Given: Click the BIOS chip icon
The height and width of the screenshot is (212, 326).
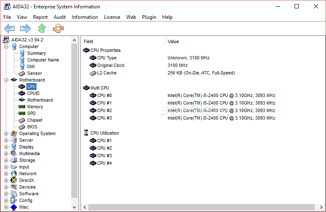Looking at the screenshot, I should pyautogui.click(x=22, y=127).
